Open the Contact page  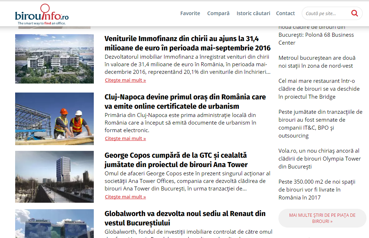point(285,13)
